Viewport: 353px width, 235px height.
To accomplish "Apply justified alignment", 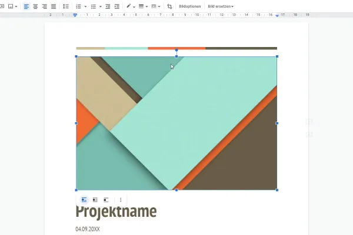I will click(54, 6).
